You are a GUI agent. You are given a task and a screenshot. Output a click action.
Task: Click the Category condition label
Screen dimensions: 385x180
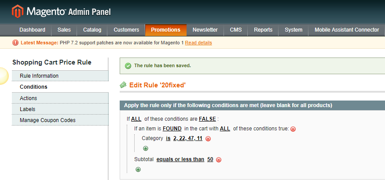[x=152, y=138]
